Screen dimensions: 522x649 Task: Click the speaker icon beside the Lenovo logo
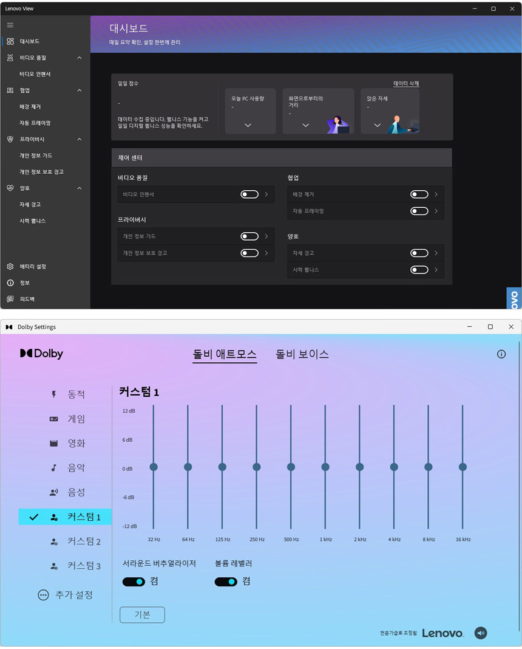pos(481,633)
